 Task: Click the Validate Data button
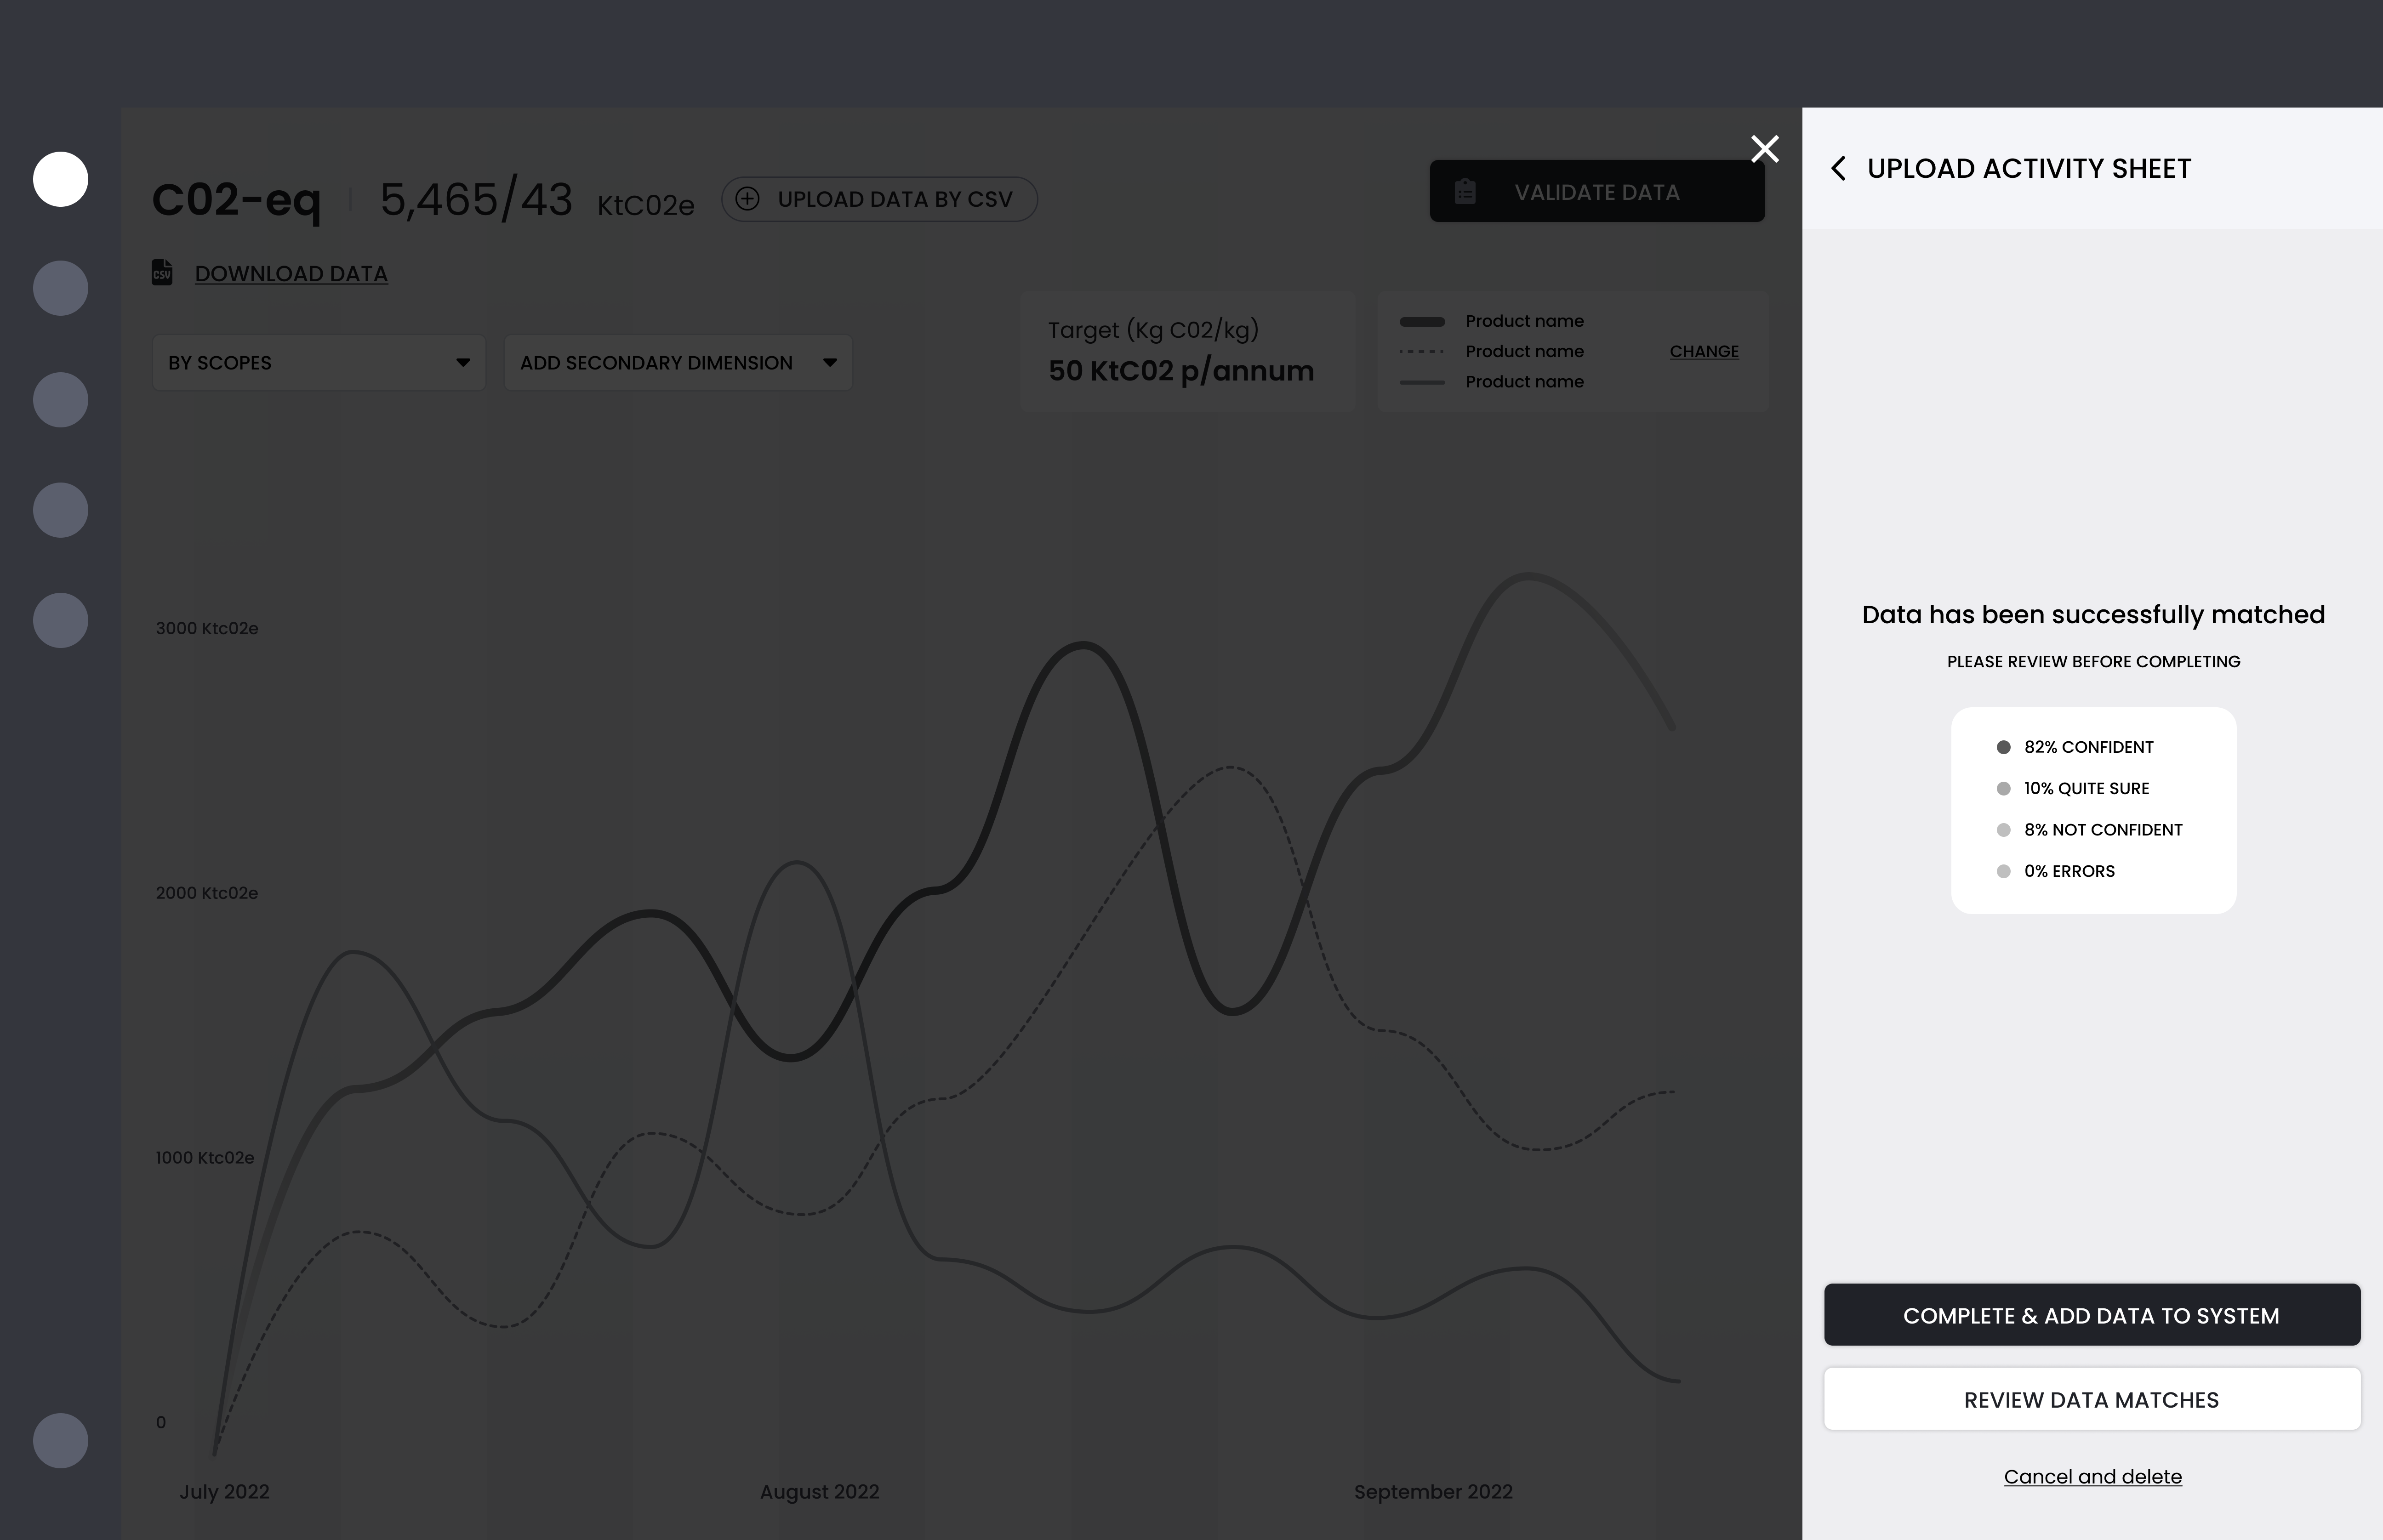[1596, 192]
